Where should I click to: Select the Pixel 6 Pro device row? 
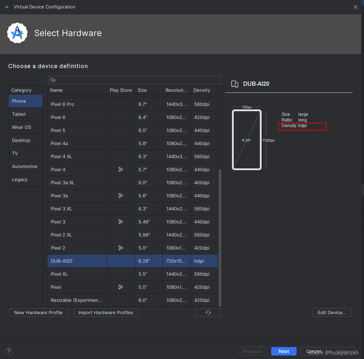click(132, 104)
